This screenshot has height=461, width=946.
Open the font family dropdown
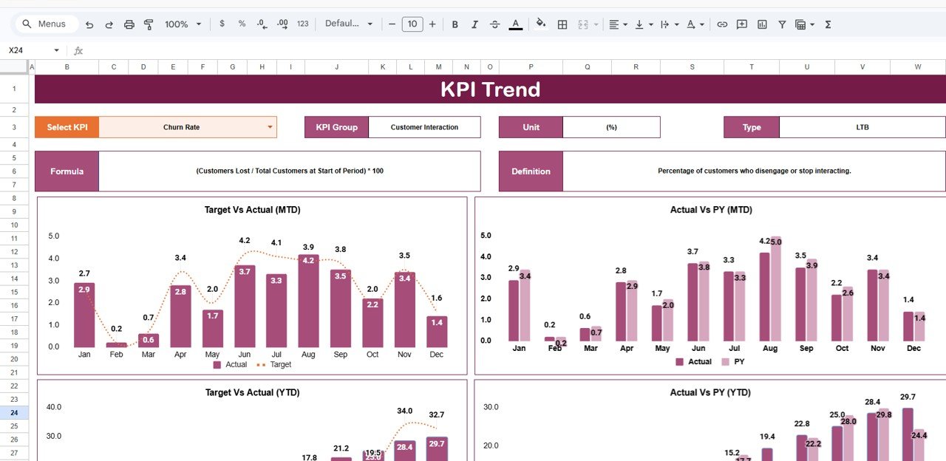(x=347, y=24)
